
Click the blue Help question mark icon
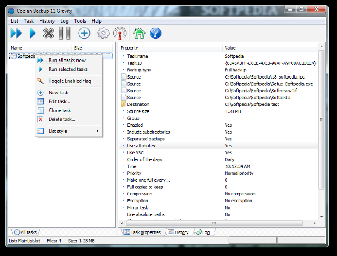coord(156,34)
